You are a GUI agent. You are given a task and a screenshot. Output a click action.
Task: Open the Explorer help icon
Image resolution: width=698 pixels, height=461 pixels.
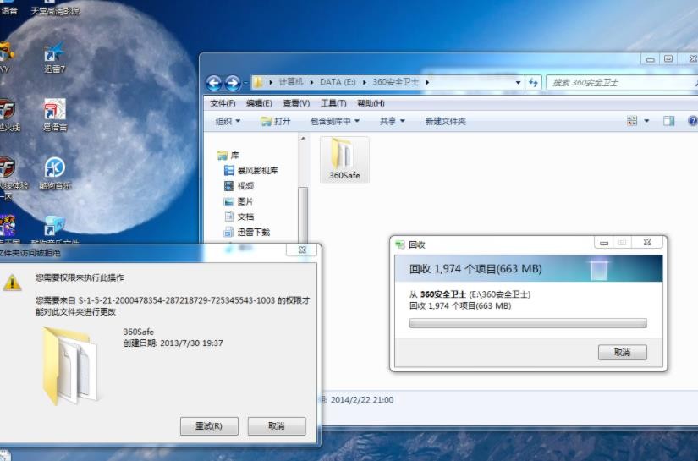click(x=692, y=121)
